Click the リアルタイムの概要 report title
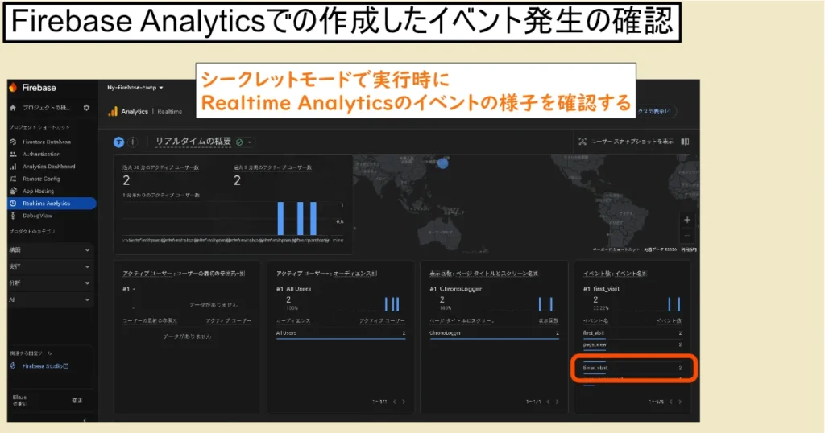The height and width of the screenshot is (433, 825). click(x=193, y=142)
